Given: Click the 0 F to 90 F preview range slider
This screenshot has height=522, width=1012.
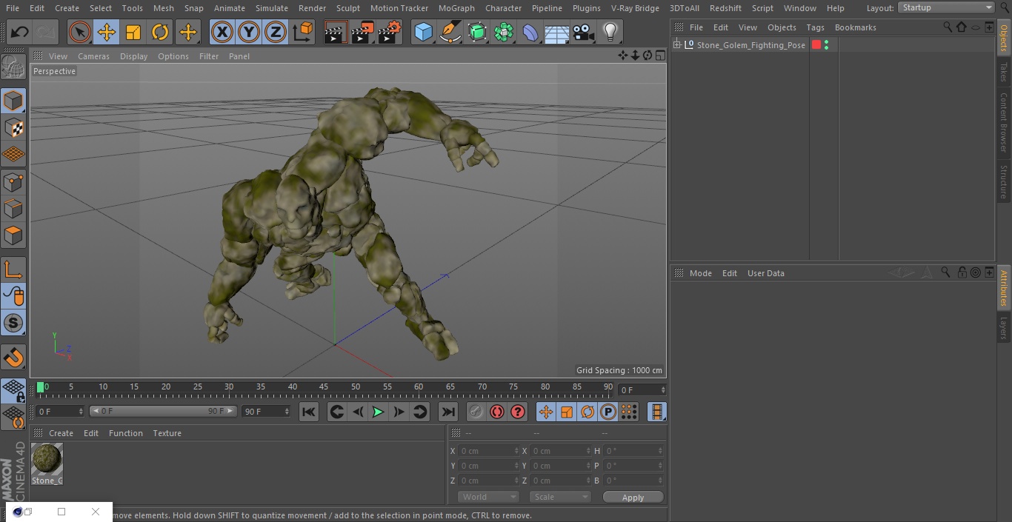Looking at the screenshot, I should pyautogui.click(x=163, y=411).
